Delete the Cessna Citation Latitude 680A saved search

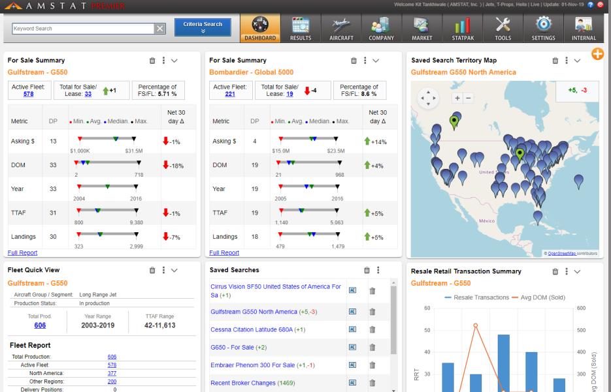pyautogui.click(x=372, y=330)
